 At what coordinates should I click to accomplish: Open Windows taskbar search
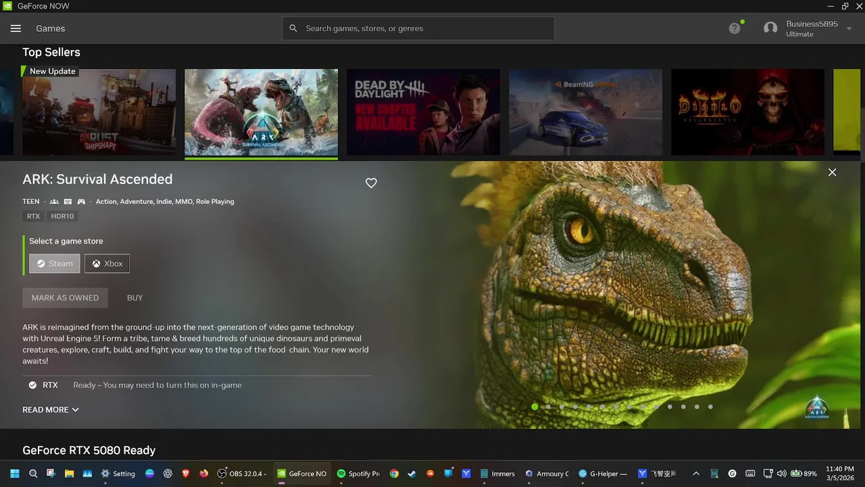(33, 473)
